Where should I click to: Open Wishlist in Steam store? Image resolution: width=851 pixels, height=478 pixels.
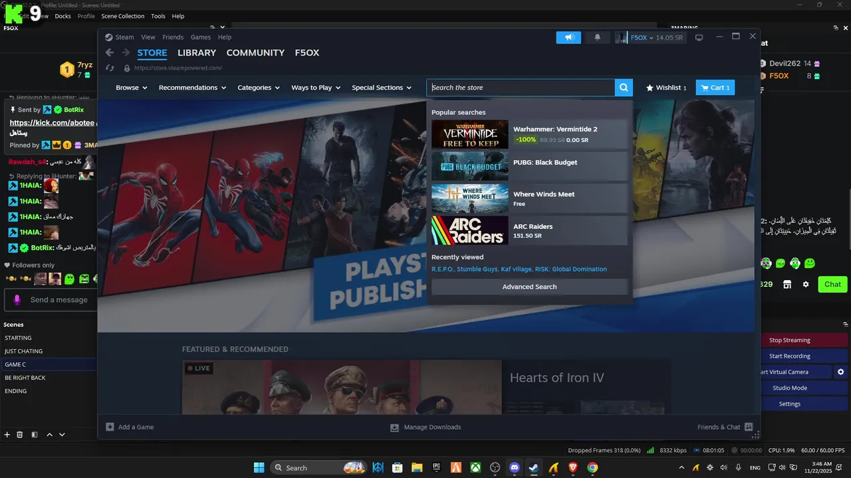(666, 88)
